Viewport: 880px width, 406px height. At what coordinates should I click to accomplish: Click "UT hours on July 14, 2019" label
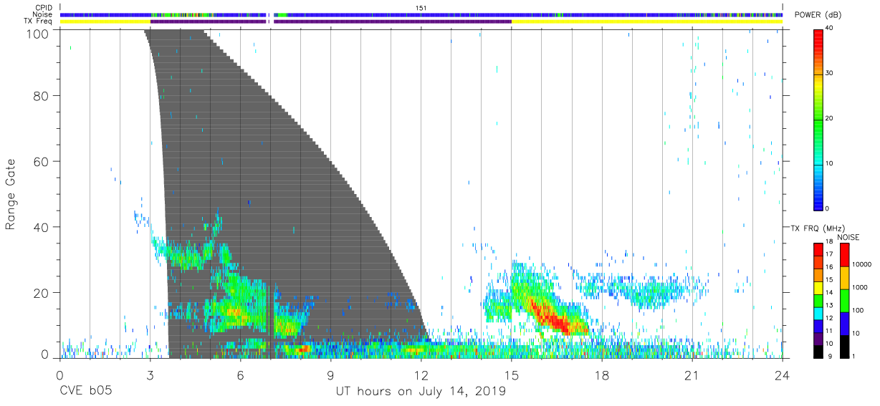click(x=421, y=392)
